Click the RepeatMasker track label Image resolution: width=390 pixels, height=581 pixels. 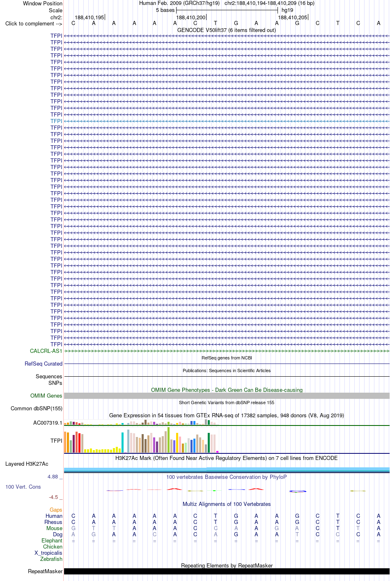pos(45,571)
